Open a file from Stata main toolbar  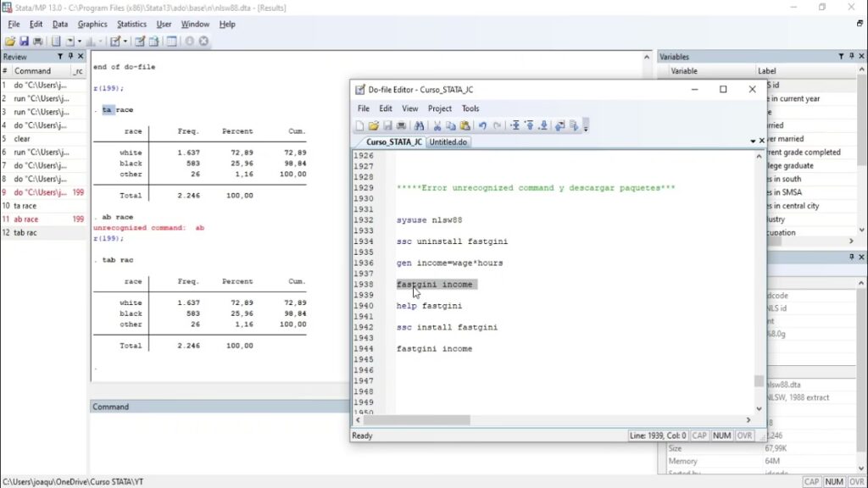(x=9, y=41)
